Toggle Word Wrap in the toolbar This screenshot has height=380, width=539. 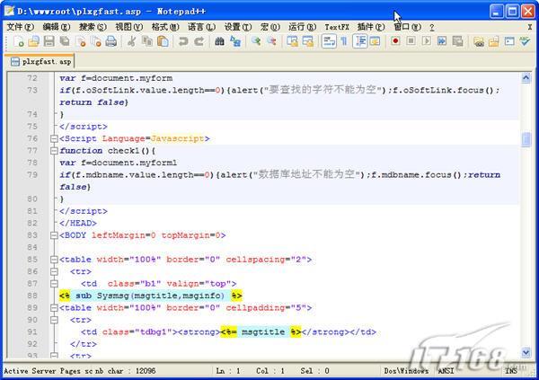pyautogui.click(x=329, y=41)
